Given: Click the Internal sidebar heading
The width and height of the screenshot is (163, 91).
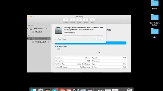Looking at the screenshot, I should coord(31,26).
